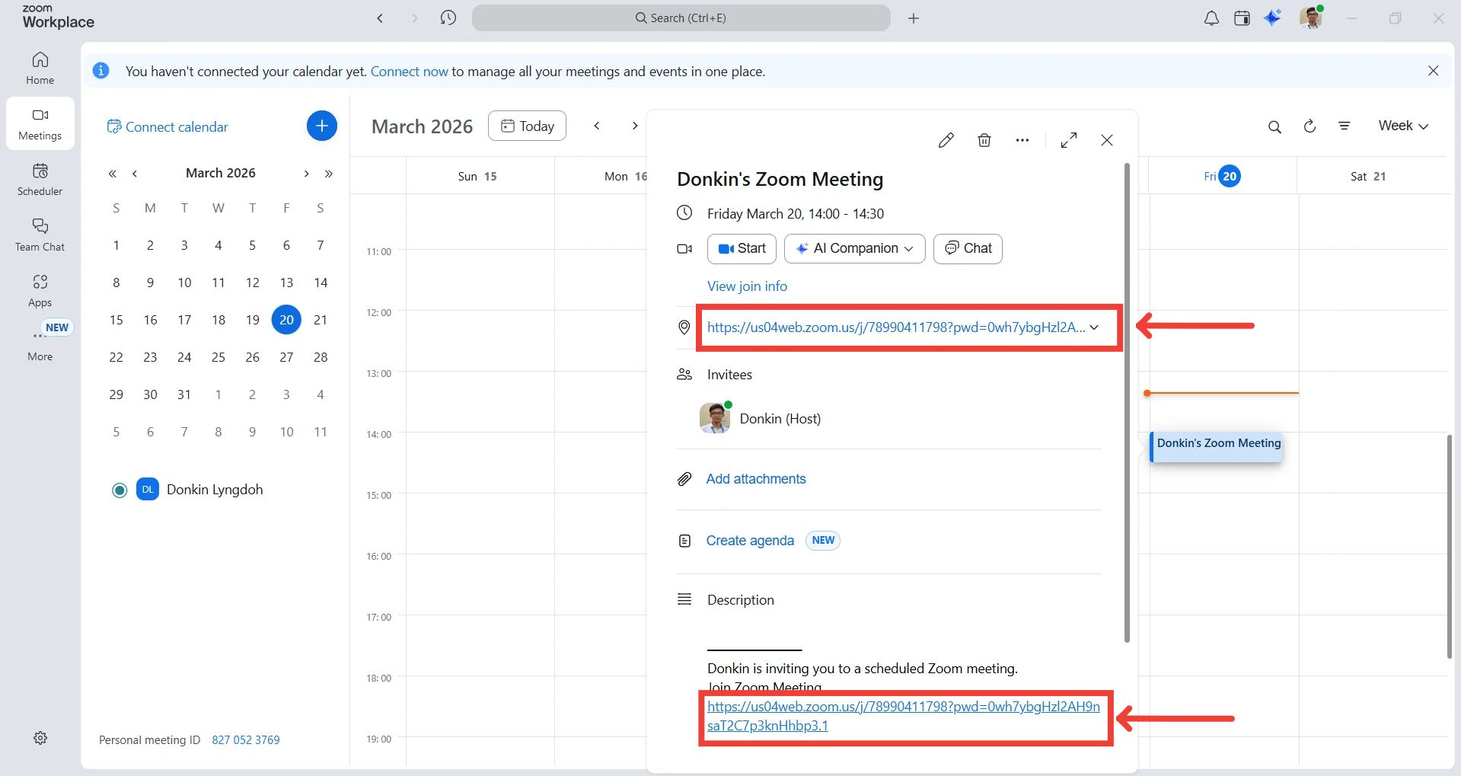Open calendar filter icon
This screenshot has height=776, width=1461.
1345,126
